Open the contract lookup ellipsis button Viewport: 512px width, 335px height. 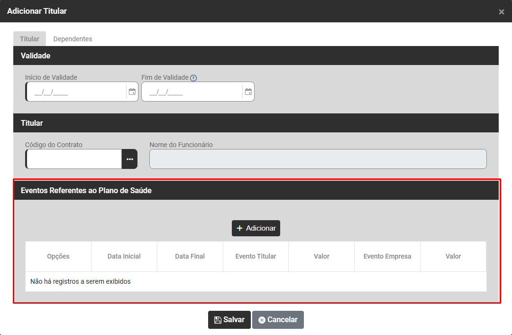[129, 159]
